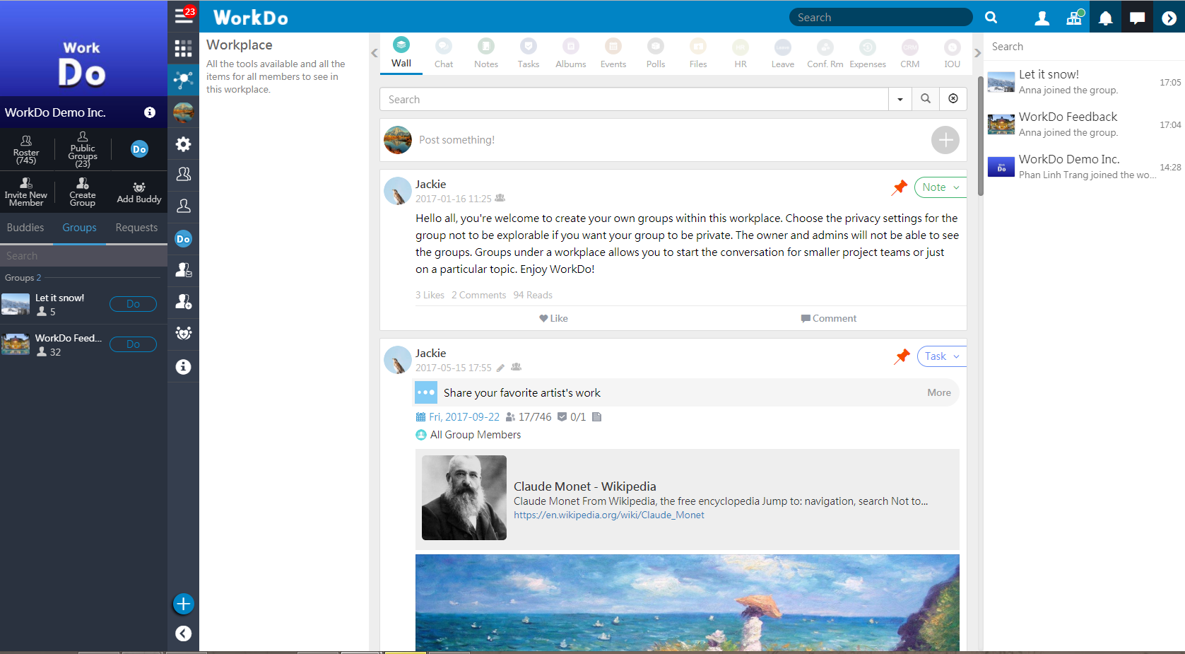Open the info icon in dark sidebar
The width and height of the screenshot is (1185, 654).
click(184, 366)
